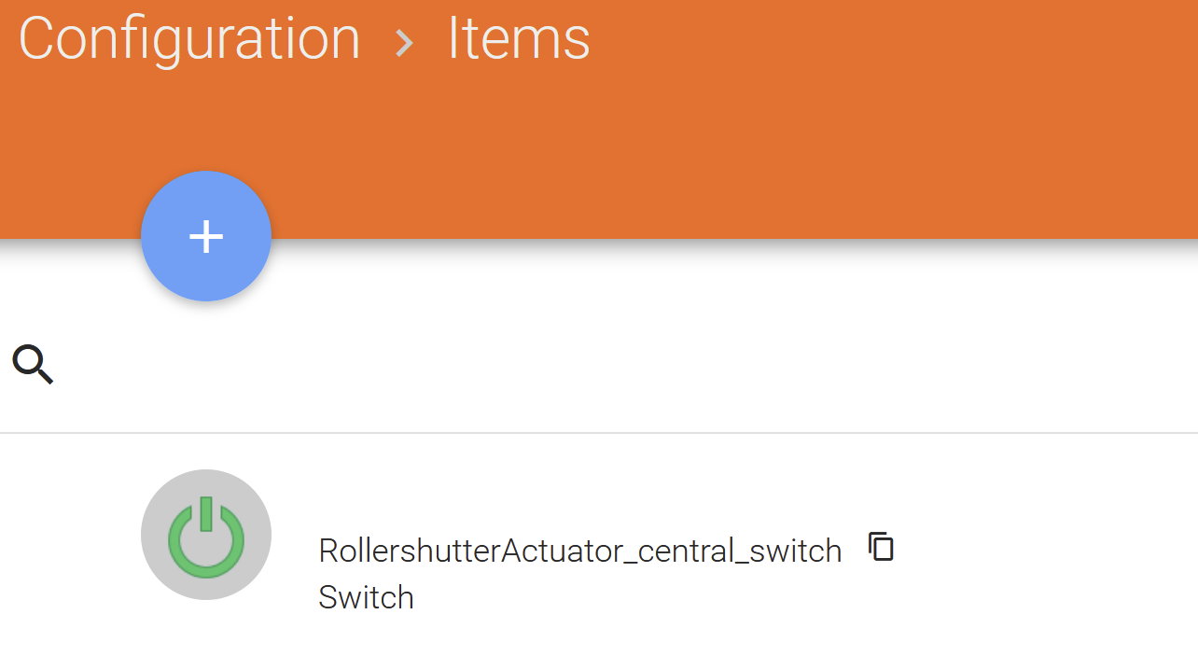The image size is (1198, 656).
Task: Click the search magnifier icon
Action: point(33,364)
